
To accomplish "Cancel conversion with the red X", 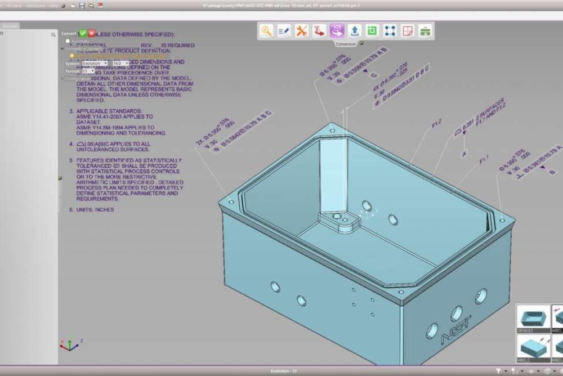I will pyautogui.click(x=92, y=33).
